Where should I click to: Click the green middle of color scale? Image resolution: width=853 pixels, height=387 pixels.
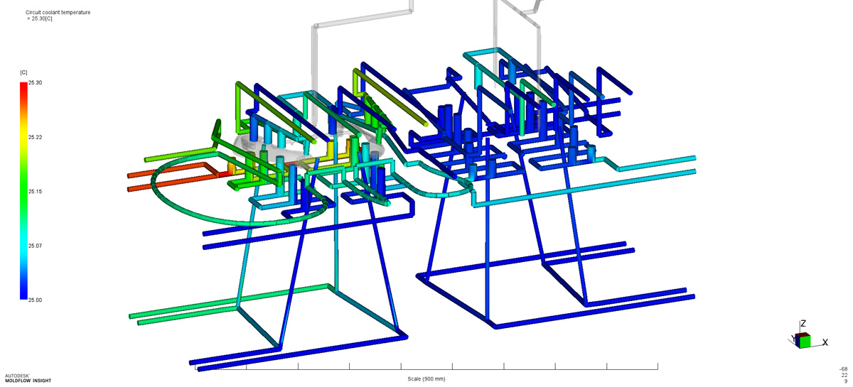(23, 192)
